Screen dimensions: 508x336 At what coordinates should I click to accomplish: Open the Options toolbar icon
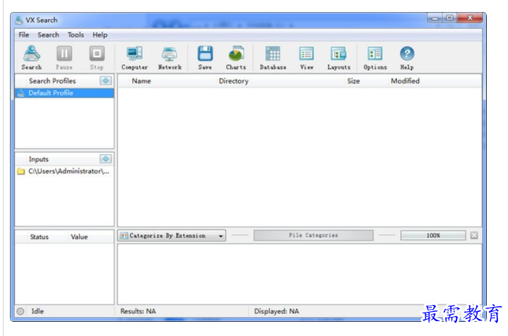[375, 57]
